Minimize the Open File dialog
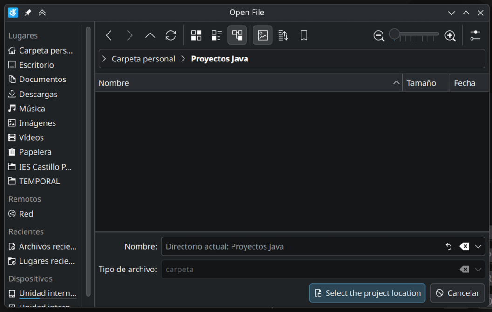 (451, 13)
